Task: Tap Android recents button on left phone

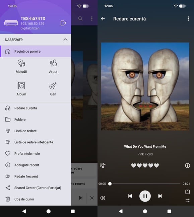Action: (73, 211)
